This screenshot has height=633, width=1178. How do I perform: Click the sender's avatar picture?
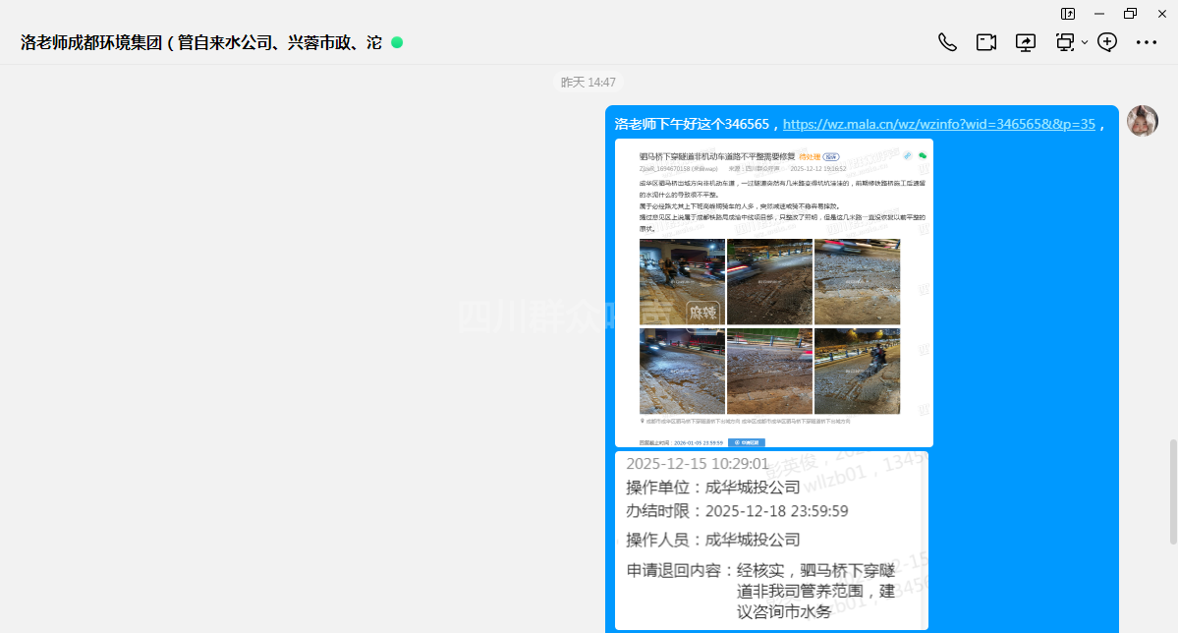click(1142, 121)
